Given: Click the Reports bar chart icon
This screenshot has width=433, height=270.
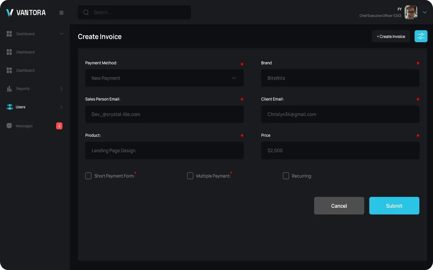Looking at the screenshot, I should [x=9, y=89].
